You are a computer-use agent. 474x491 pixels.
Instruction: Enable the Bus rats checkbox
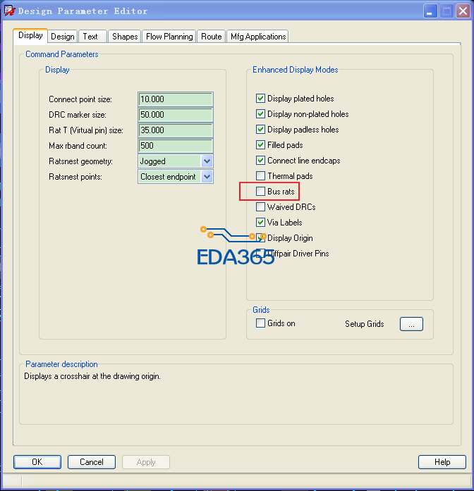point(260,192)
